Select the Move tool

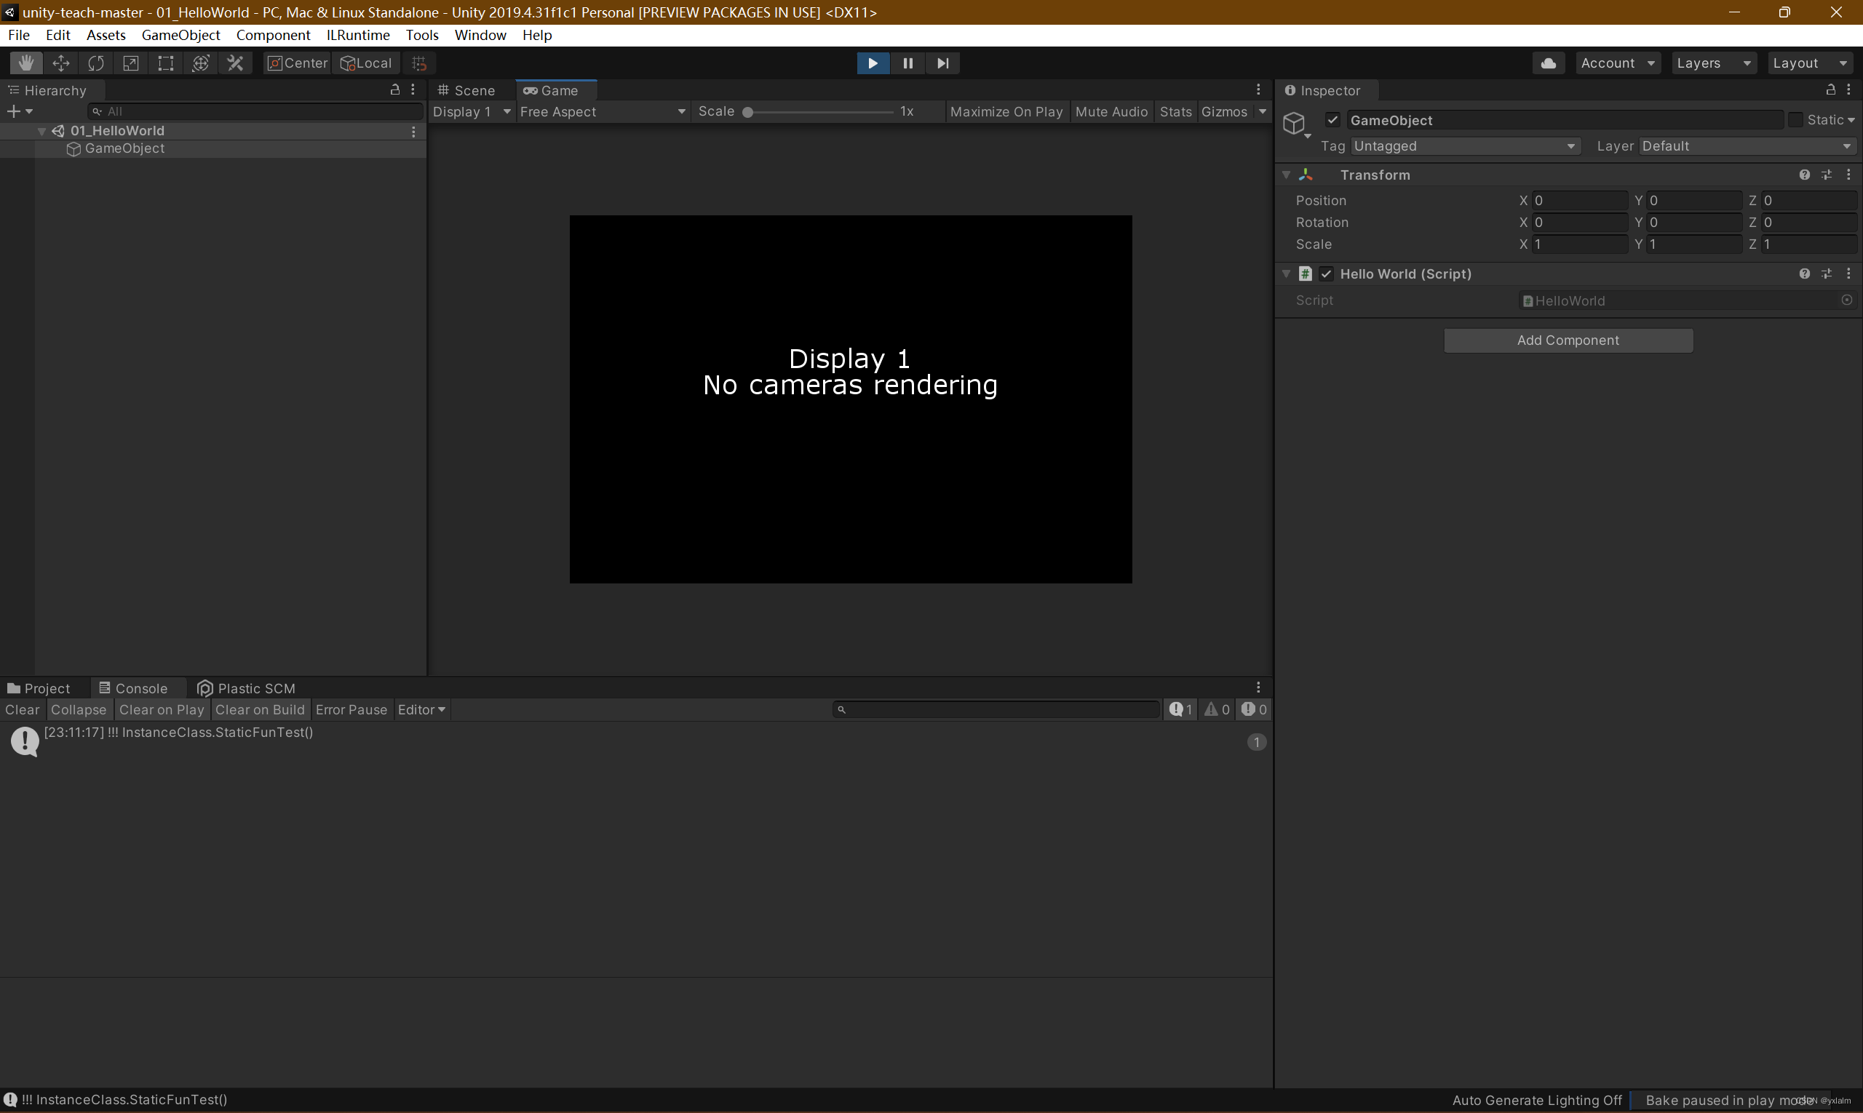pos(61,63)
